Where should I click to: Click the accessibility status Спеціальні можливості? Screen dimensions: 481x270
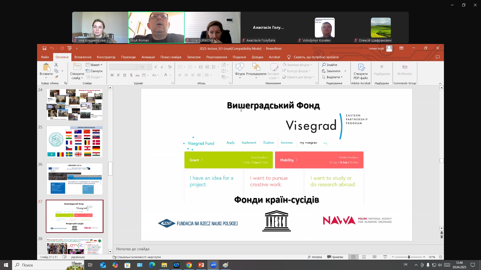tap(137, 257)
